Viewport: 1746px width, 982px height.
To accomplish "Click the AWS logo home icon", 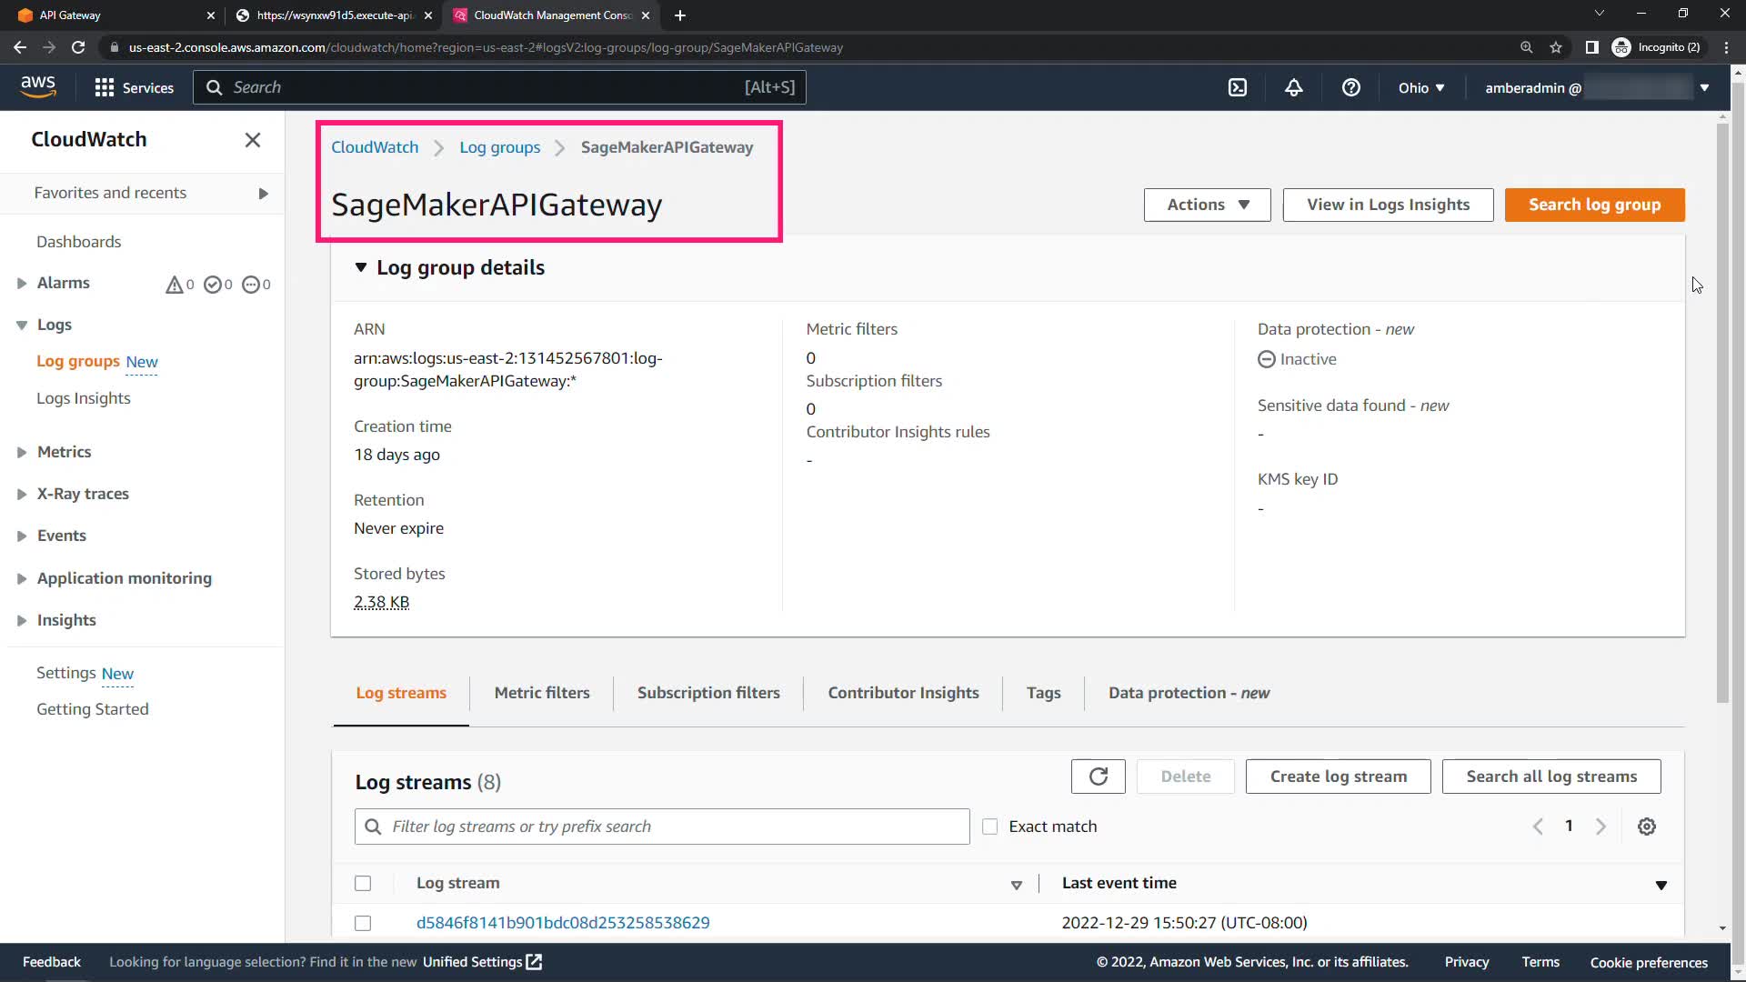I will click(x=38, y=86).
